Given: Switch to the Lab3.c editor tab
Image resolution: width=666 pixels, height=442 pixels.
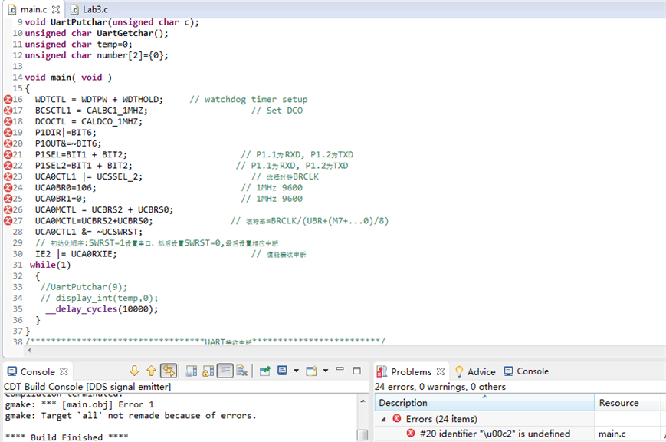Looking at the screenshot, I should [94, 9].
